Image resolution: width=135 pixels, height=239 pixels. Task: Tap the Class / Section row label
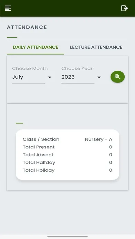pos(41,139)
